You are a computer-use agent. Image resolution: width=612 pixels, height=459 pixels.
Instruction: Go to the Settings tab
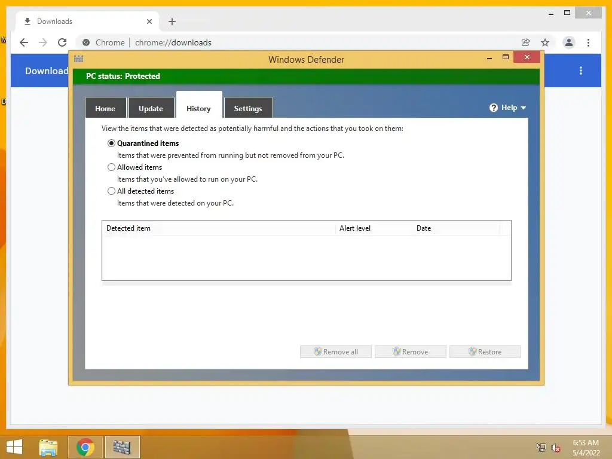pos(248,108)
